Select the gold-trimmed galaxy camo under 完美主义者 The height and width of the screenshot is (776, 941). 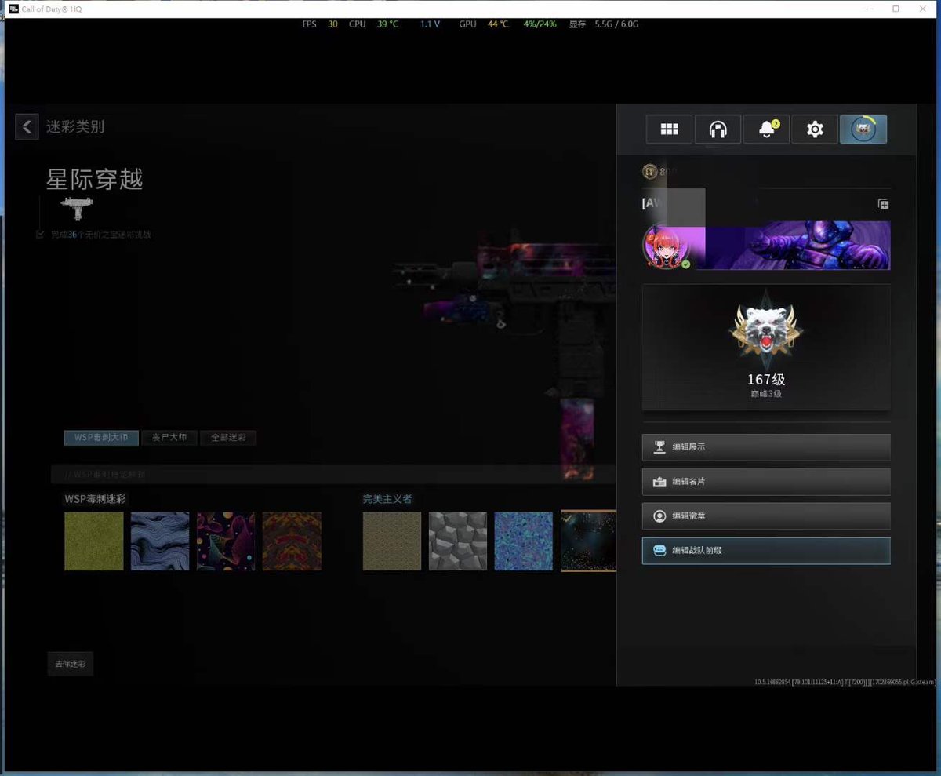(x=588, y=541)
